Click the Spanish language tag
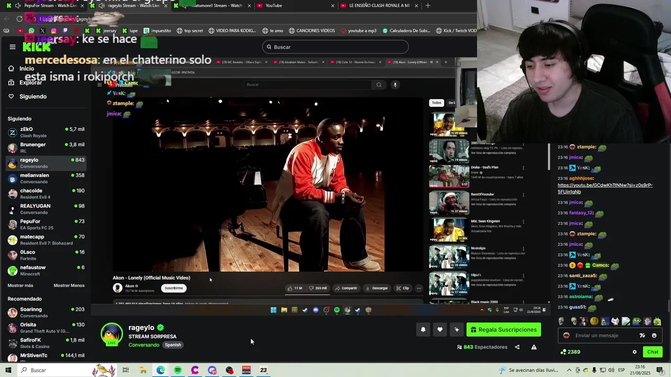Viewport: 671px width, 377px height. (173, 345)
